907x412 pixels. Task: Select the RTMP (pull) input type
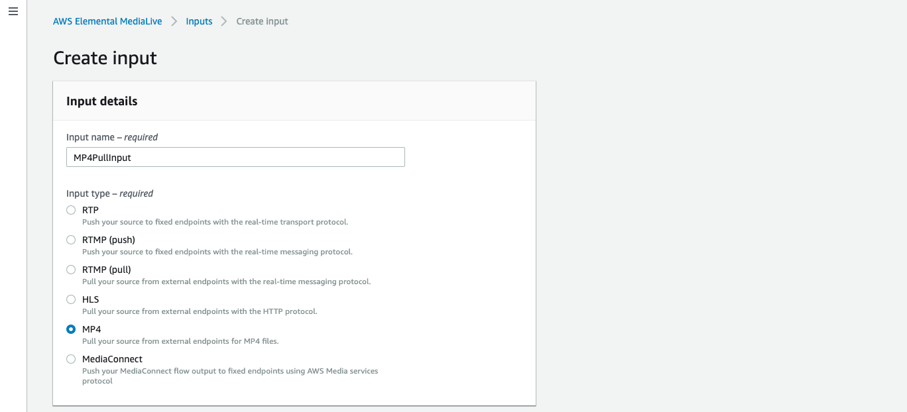click(x=71, y=270)
